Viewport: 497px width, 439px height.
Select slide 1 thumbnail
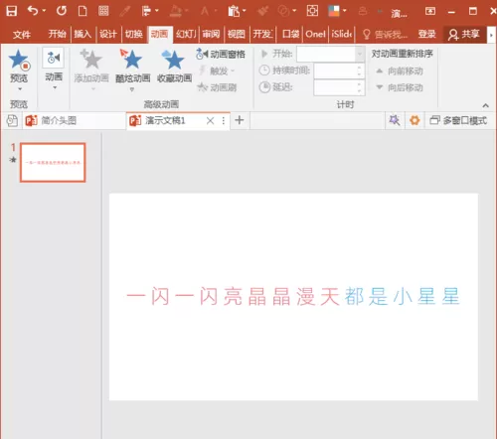pos(53,162)
